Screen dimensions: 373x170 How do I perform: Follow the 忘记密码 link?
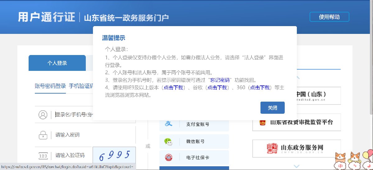coord(220,80)
